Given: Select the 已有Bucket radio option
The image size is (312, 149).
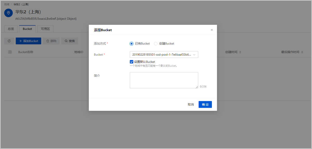Looking at the screenshot, I should pyautogui.click(x=132, y=44).
